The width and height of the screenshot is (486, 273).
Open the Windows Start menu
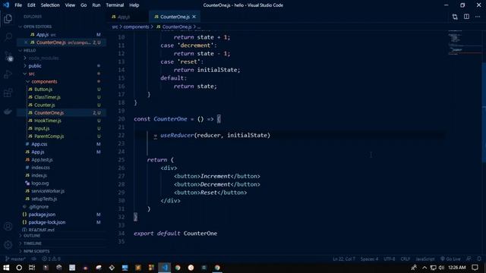(x=6, y=268)
